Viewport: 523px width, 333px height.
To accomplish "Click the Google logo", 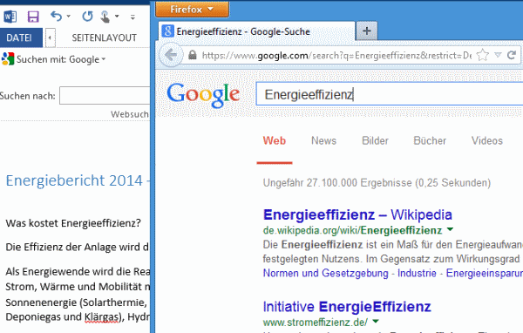I will pos(203,95).
